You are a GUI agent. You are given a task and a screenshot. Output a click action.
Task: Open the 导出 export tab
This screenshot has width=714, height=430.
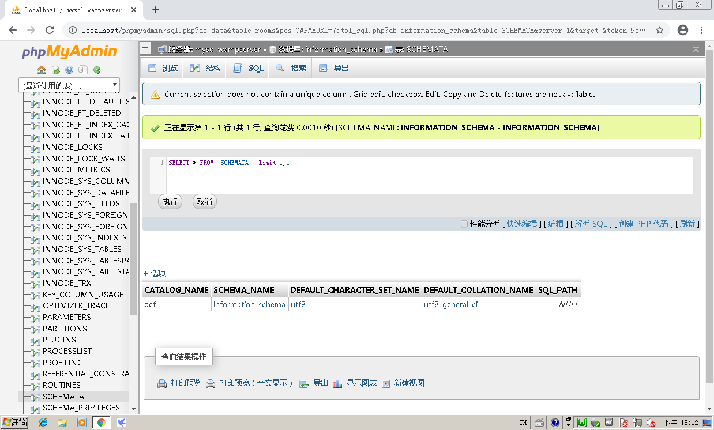(333, 68)
